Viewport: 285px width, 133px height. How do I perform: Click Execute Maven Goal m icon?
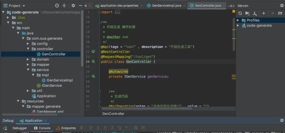(280, 13)
